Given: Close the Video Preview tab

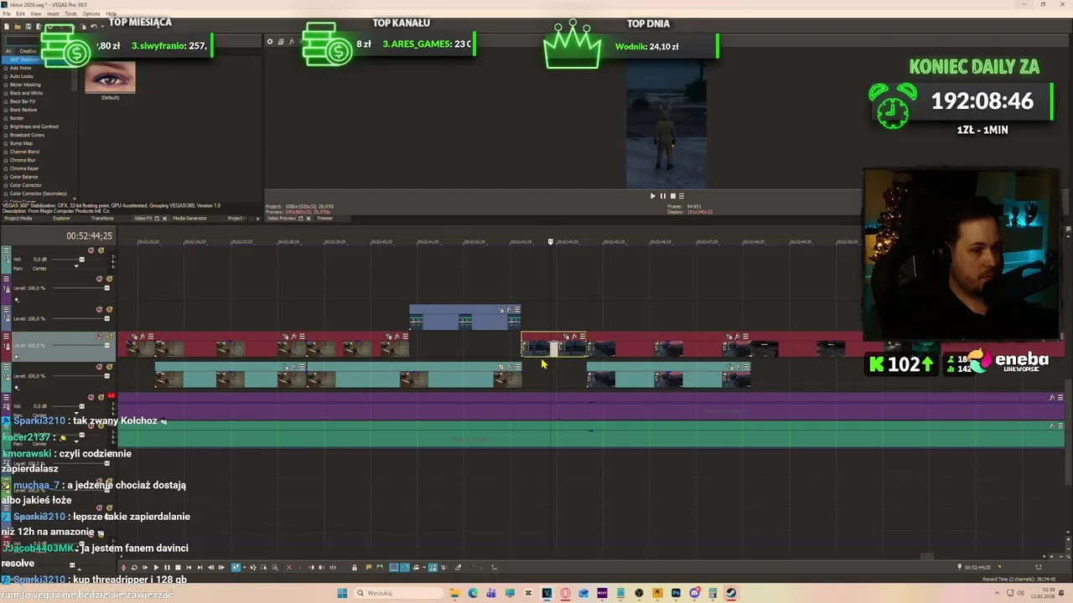Looking at the screenshot, I should tap(308, 218).
